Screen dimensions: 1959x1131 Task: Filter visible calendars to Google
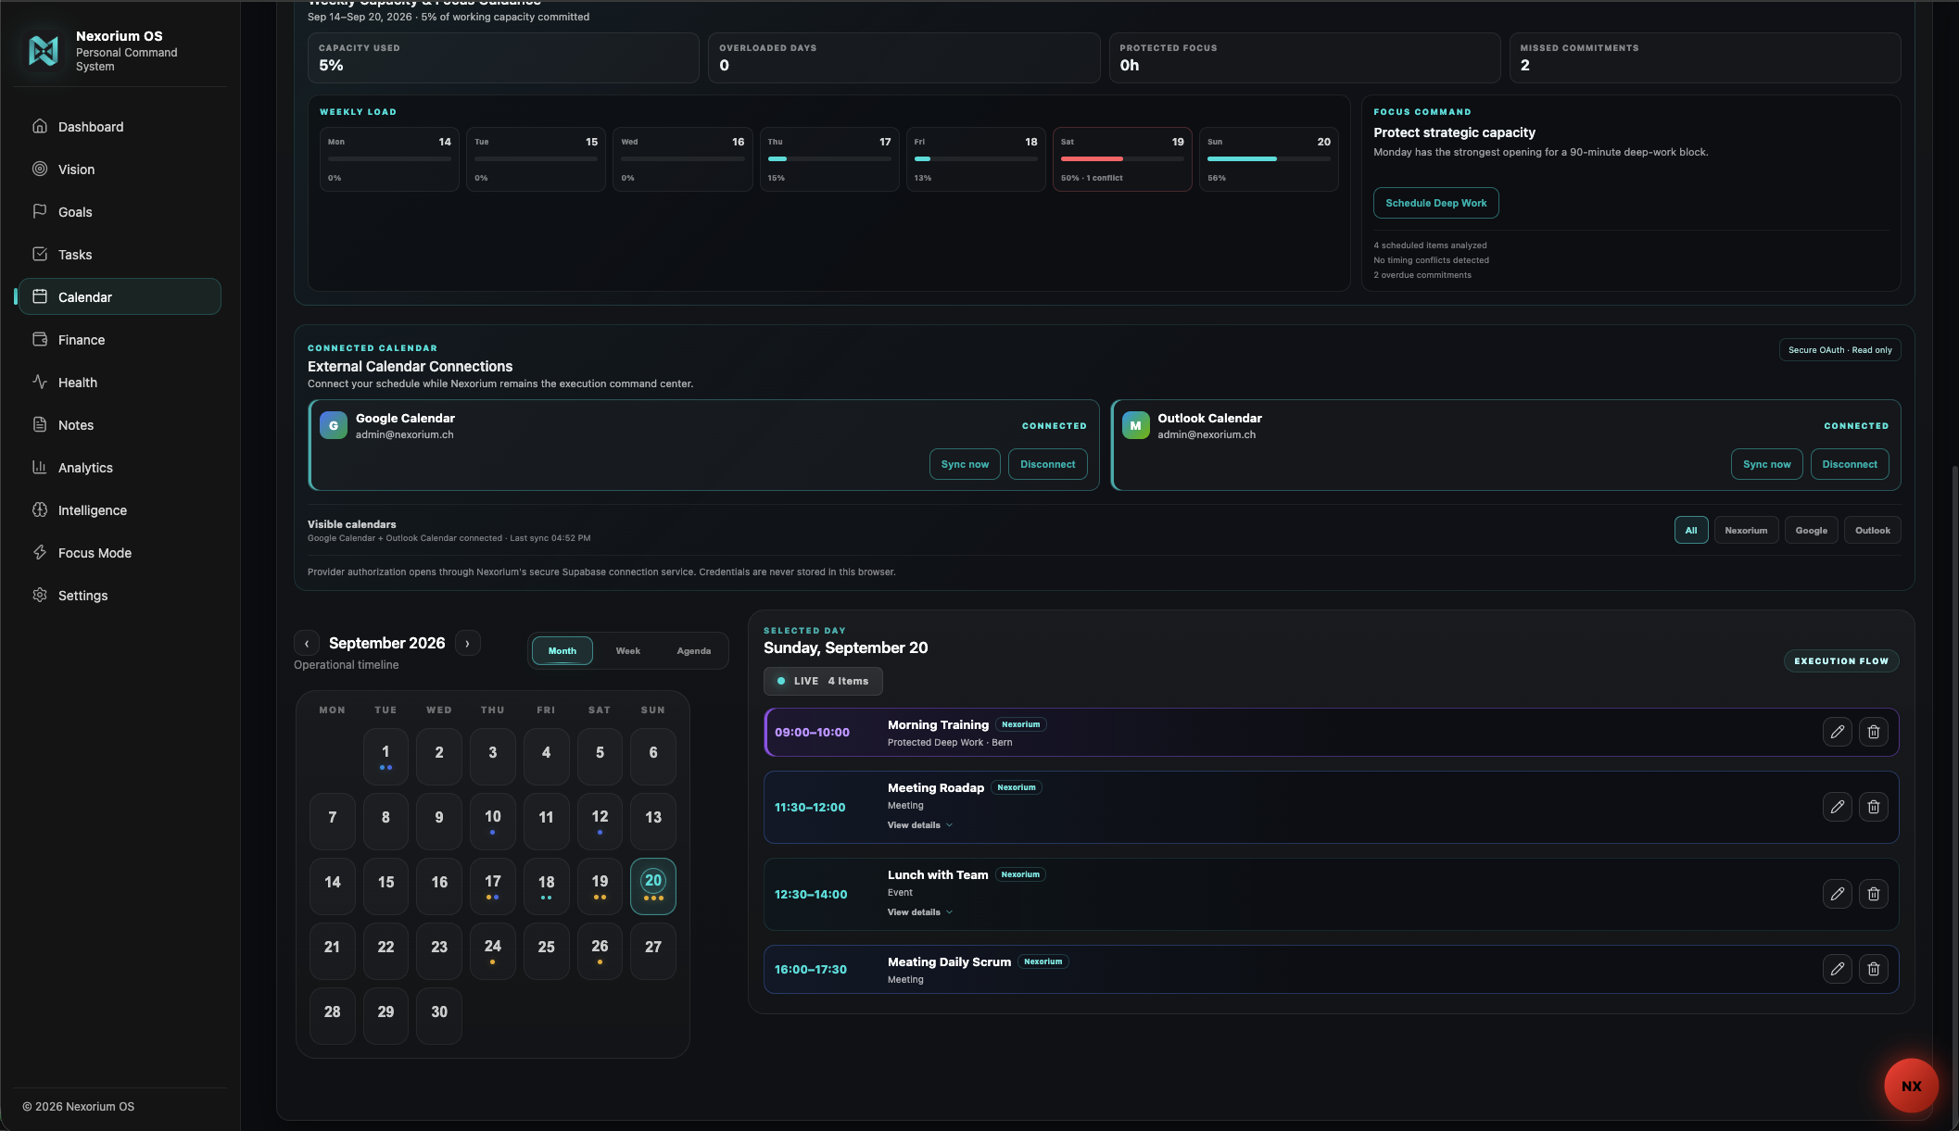(1811, 530)
